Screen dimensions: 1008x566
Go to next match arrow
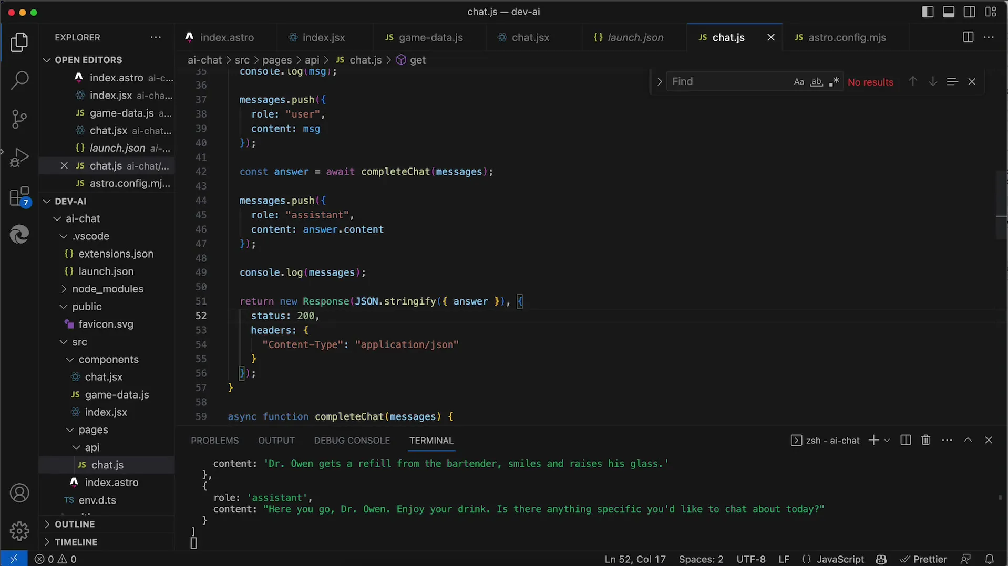coord(933,82)
